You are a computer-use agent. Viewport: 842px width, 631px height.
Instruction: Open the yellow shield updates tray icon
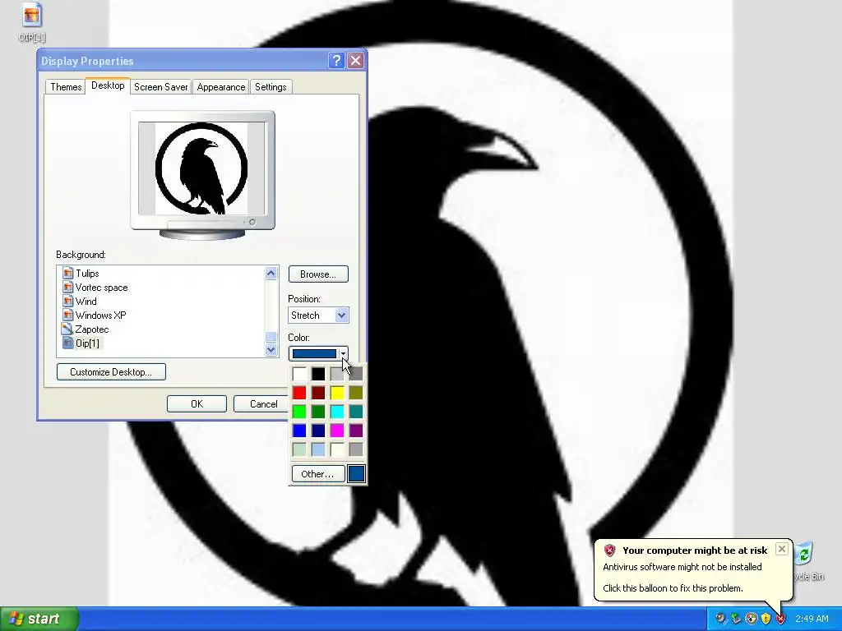(x=766, y=619)
